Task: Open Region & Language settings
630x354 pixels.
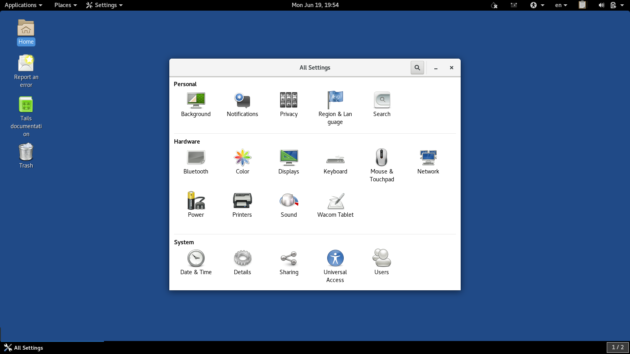Action: click(335, 108)
